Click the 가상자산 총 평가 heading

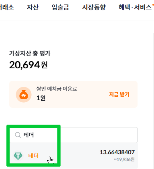tap(30, 54)
